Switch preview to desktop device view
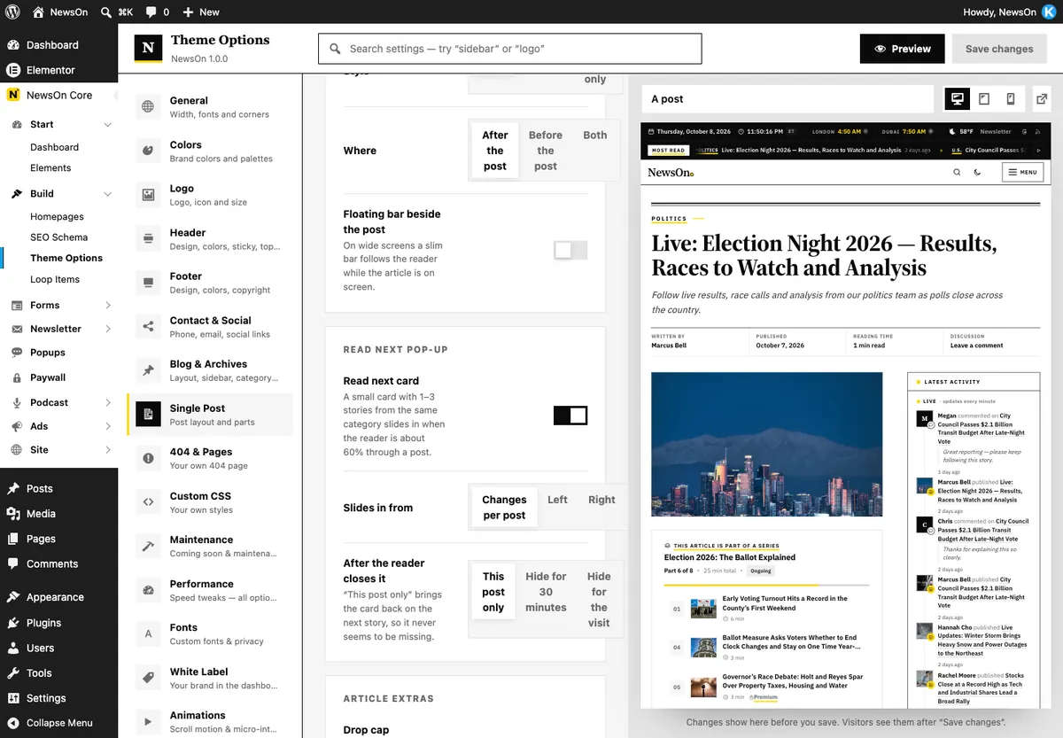 click(957, 99)
